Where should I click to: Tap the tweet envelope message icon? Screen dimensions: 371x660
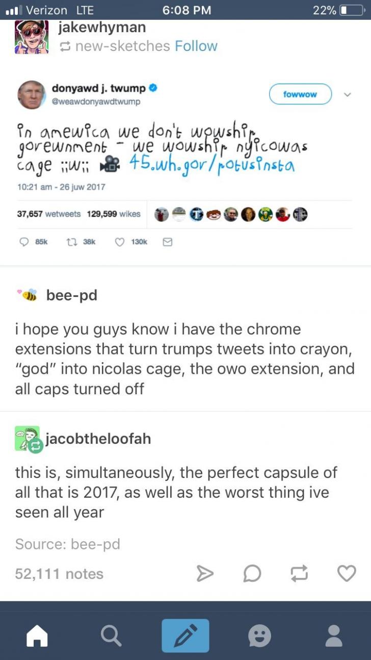pyautogui.click(x=167, y=243)
